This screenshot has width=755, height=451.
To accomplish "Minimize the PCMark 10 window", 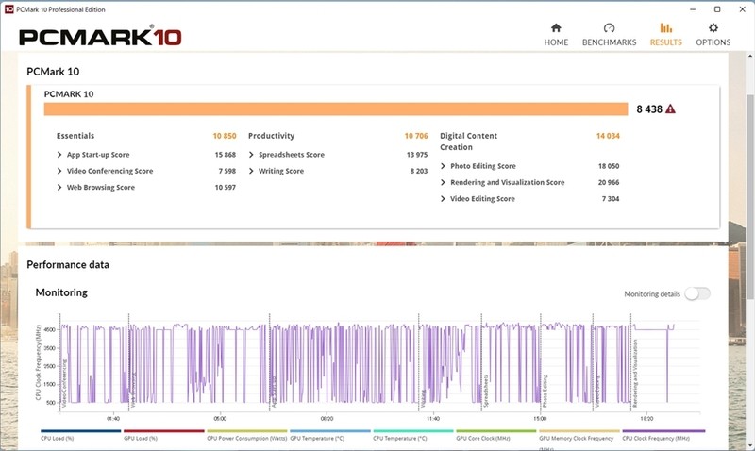I will coord(693,9).
